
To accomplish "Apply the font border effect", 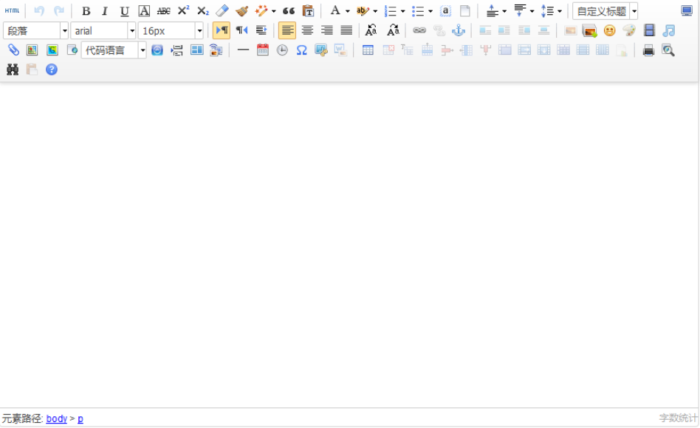I will (144, 11).
